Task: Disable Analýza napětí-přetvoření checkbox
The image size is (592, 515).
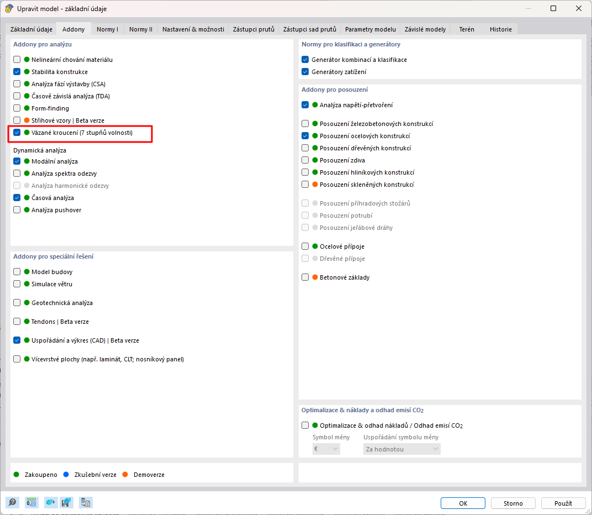Action: 305,104
